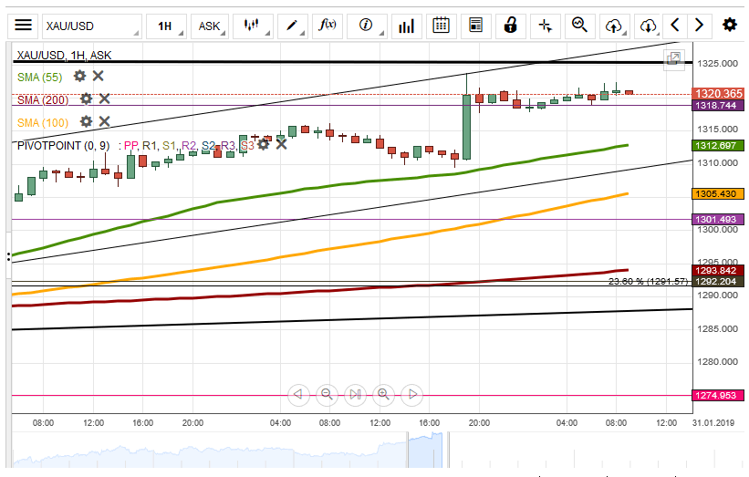
Task: Open chart settings gear icon
Action: 729,26
